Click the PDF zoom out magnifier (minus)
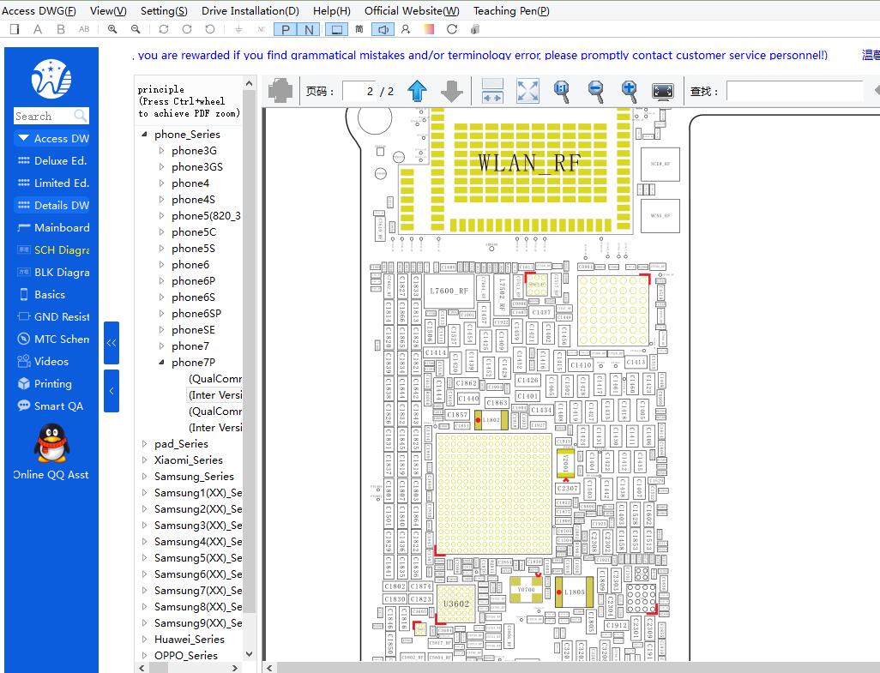 (595, 91)
